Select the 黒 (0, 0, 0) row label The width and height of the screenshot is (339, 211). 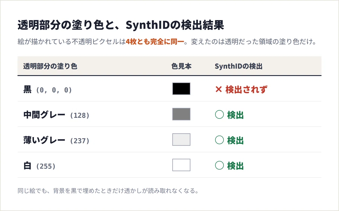click(x=47, y=90)
